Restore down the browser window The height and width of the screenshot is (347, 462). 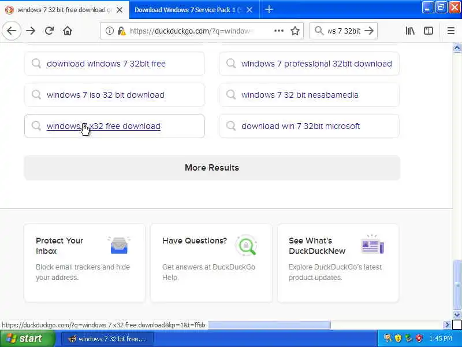(441, 8)
